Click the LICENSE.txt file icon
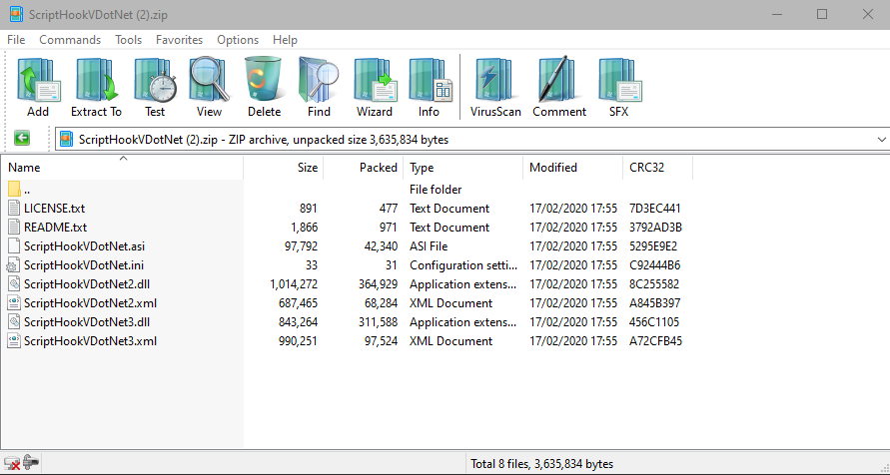Image resolution: width=890 pixels, height=475 pixels. point(14,208)
